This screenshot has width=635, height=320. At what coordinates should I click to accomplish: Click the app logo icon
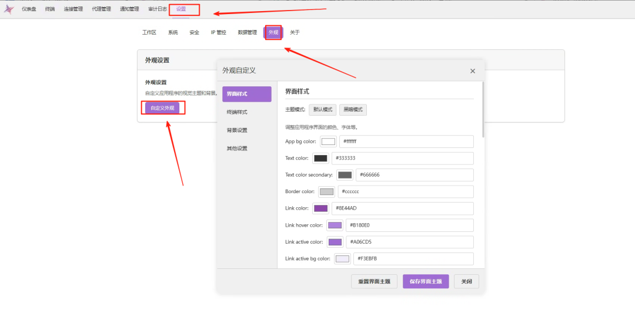pyautogui.click(x=9, y=9)
